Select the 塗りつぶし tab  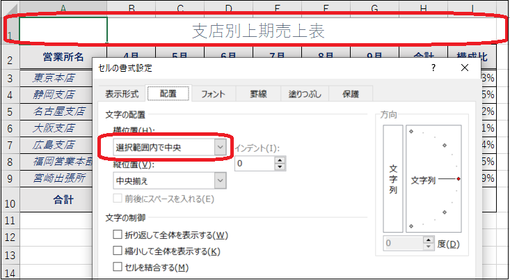303,93
